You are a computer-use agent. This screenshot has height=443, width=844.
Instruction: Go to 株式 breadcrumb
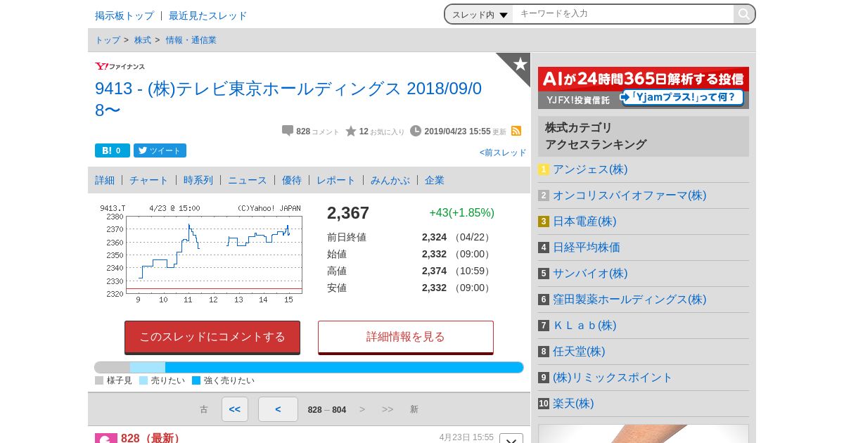click(x=143, y=40)
